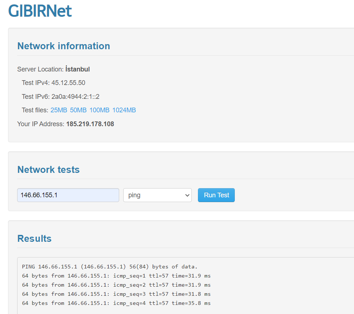This screenshot has width=354, height=314.
Task: Click the Results heading
Action: 35,238
